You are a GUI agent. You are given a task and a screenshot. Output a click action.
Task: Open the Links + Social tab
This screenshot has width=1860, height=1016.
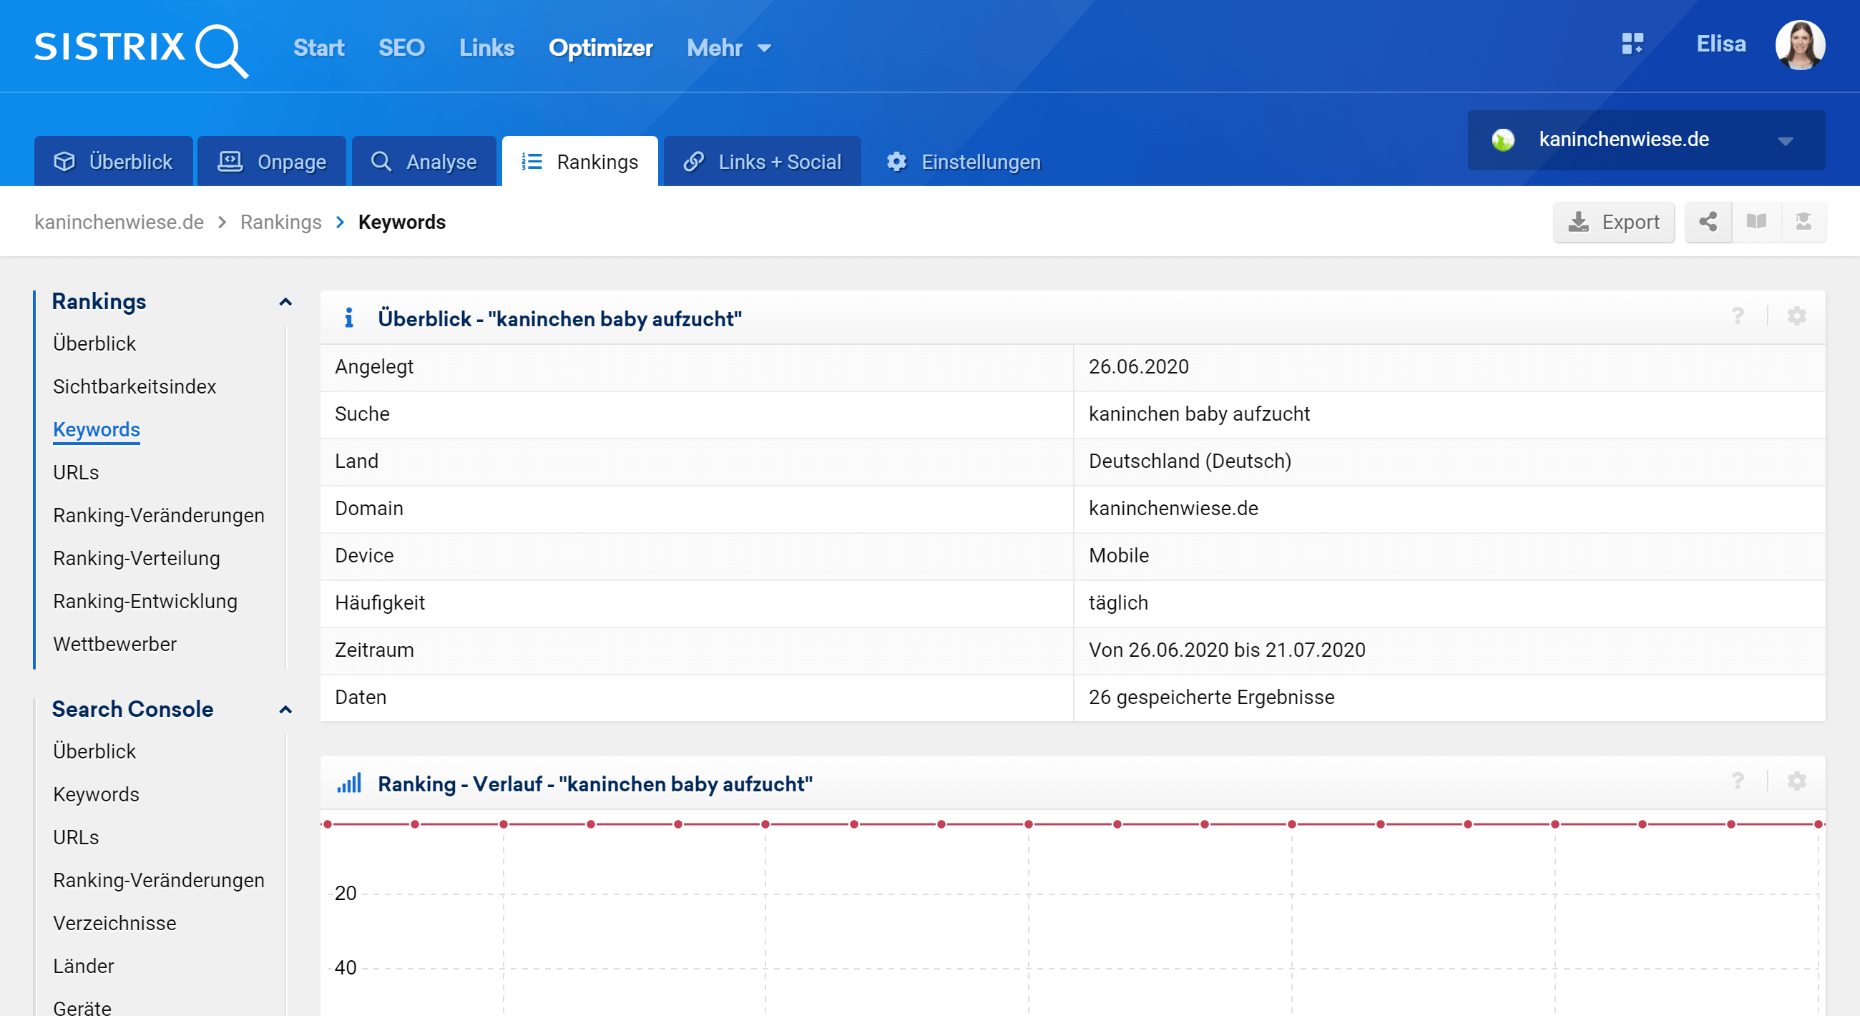pyautogui.click(x=762, y=162)
